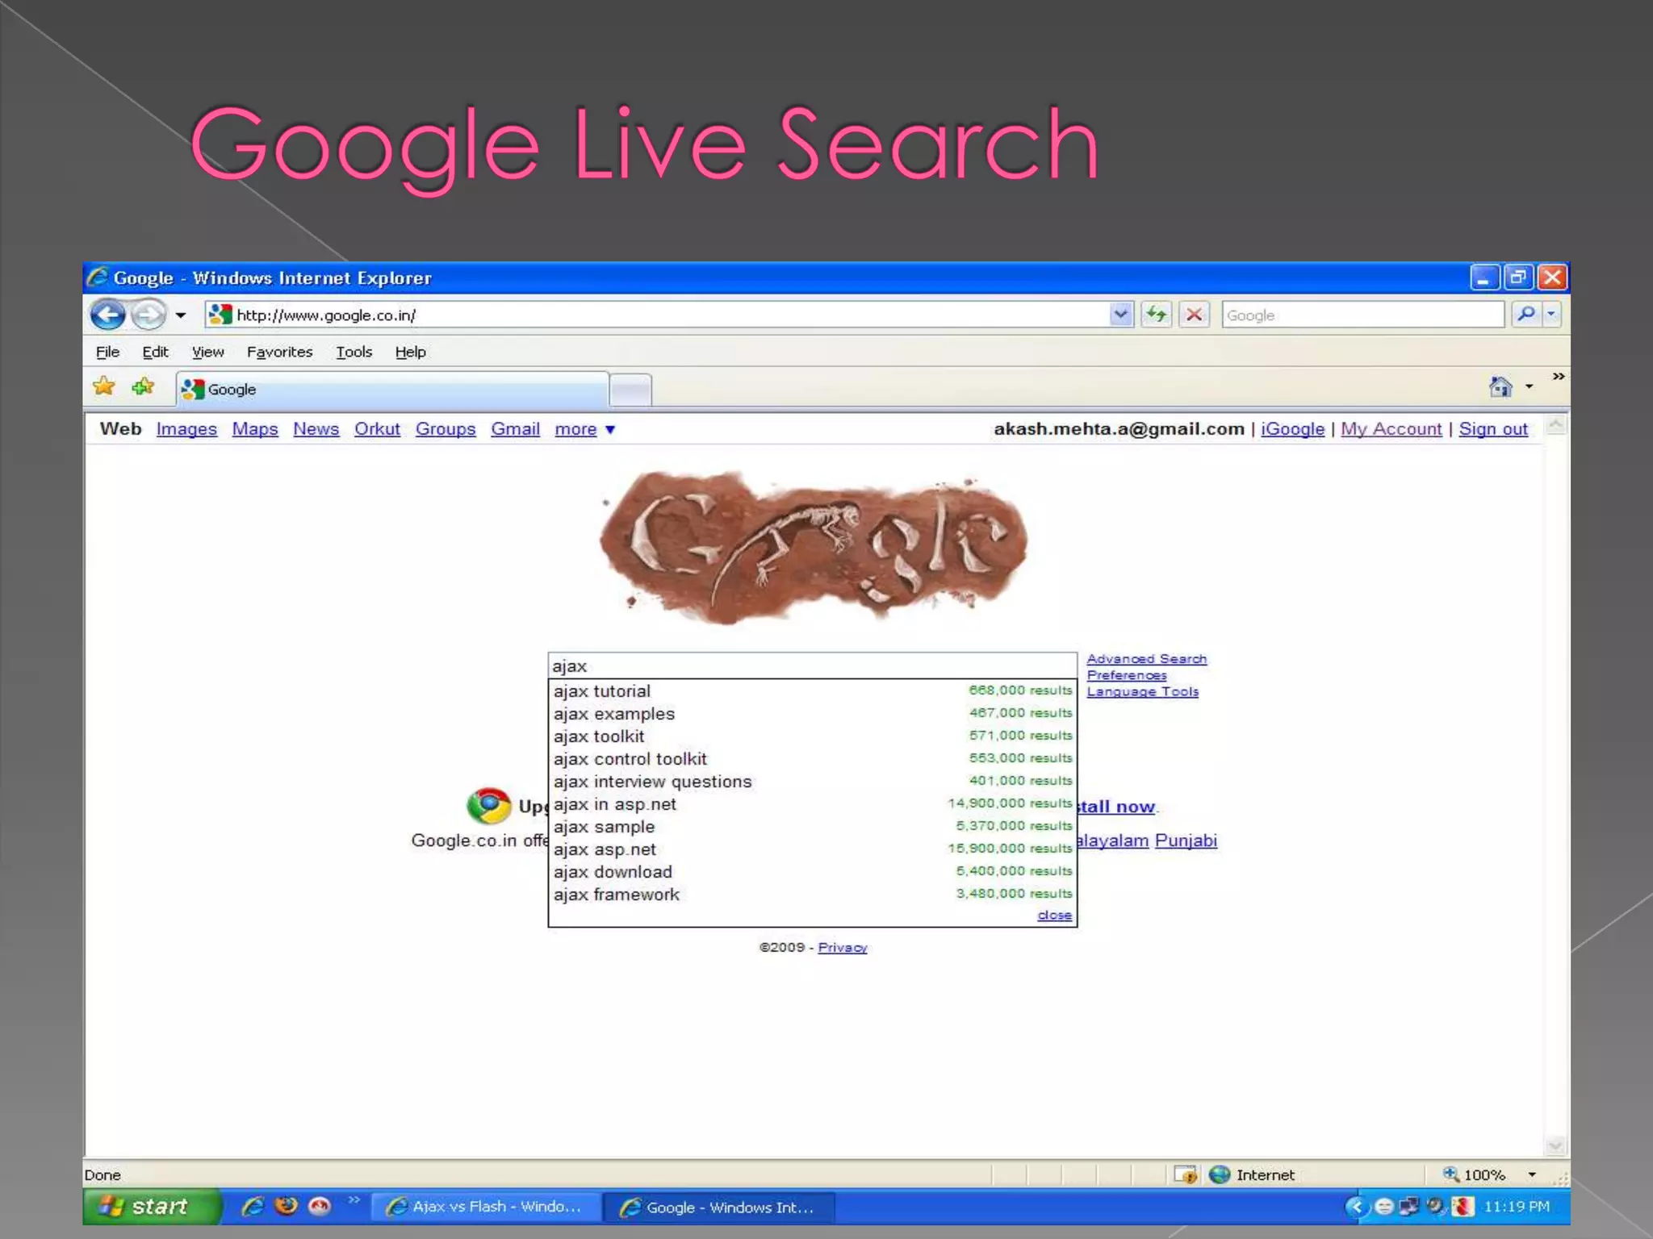Select the 'ajax tutorial' suggestion
This screenshot has height=1239, width=1653.
coord(602,691)
